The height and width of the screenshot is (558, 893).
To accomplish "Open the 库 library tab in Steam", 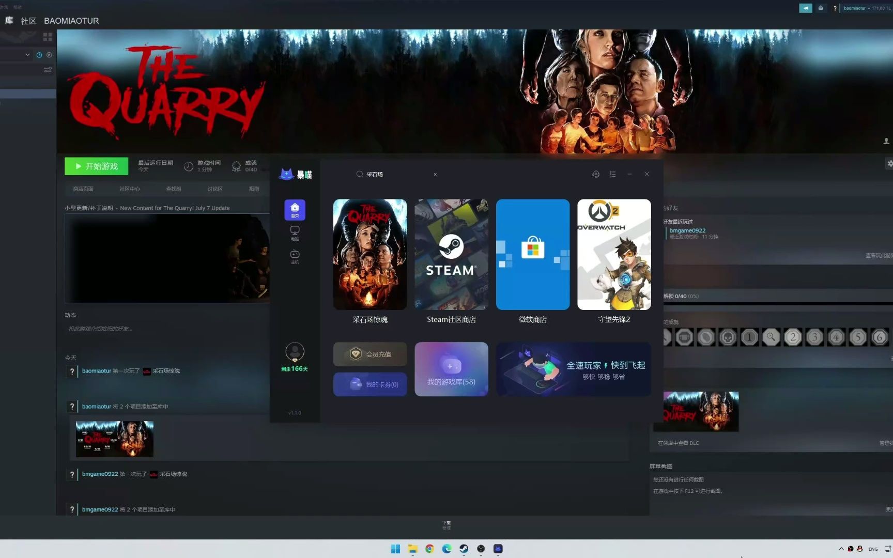I will [x=9, y=21].
